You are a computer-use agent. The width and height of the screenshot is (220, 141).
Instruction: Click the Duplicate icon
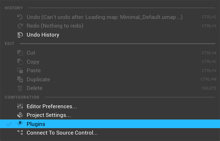[20, 79]
